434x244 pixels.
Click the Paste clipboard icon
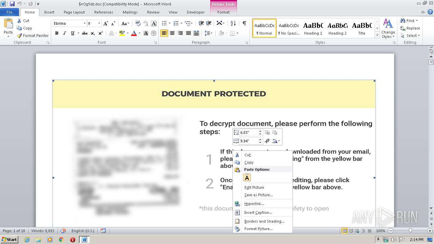[8, 24]
